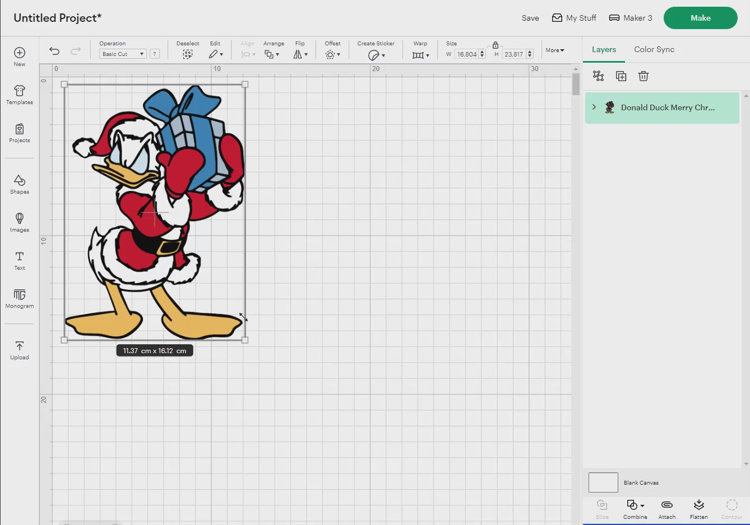The height and width of the screenshot is (525, 750).
Task: Open the Flip dropdown
Action: (x=300, y=54)
